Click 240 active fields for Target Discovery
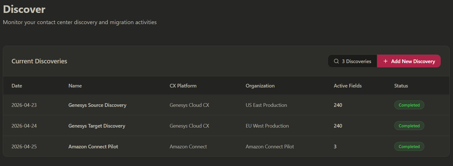 coord(338,126)
